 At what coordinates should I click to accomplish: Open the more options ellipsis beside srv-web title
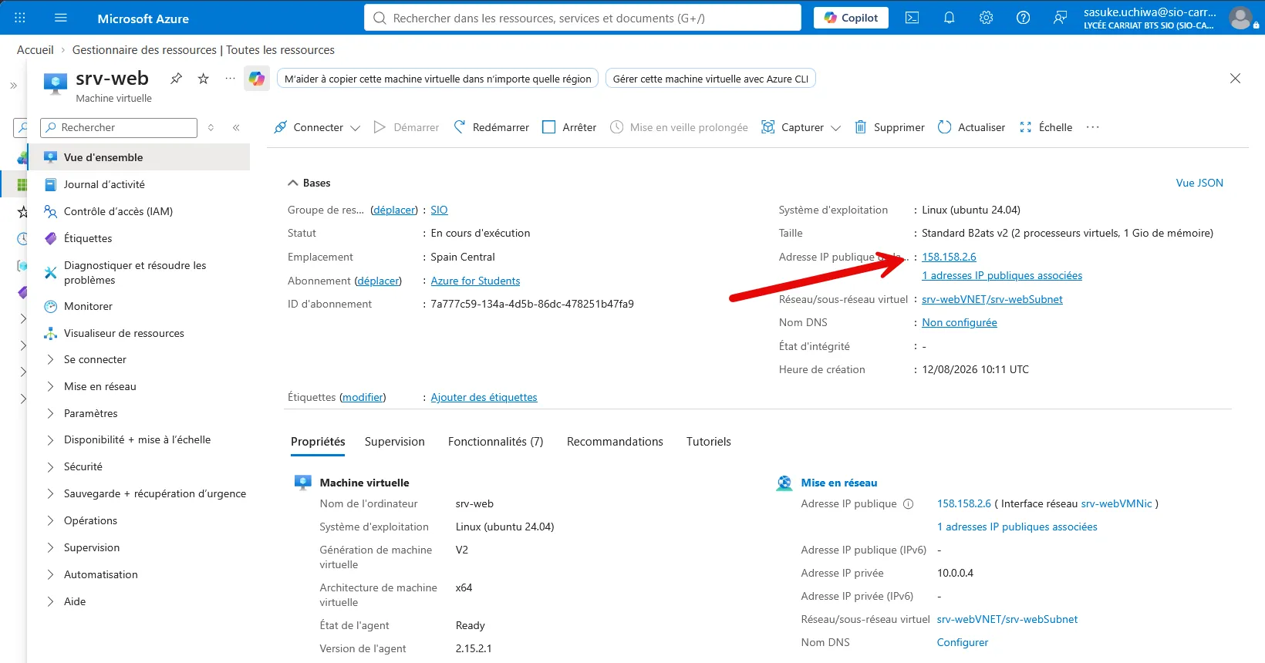(230, 79)
